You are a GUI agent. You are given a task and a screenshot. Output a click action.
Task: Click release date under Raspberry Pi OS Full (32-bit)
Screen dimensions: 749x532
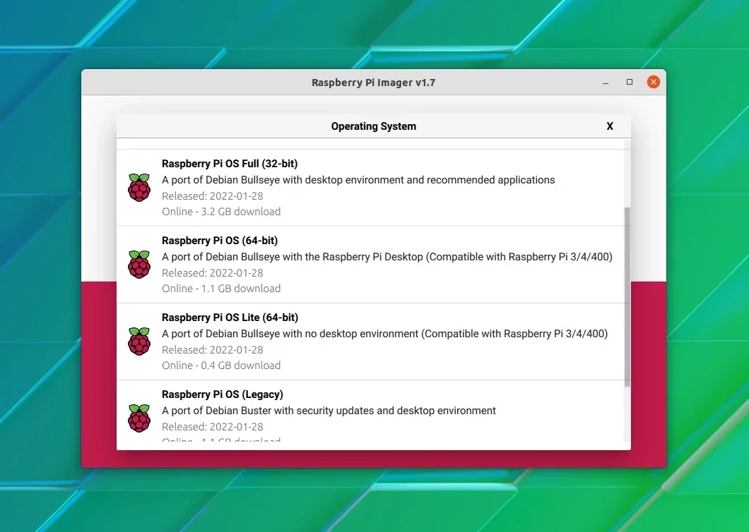click(x=213, y=195)
